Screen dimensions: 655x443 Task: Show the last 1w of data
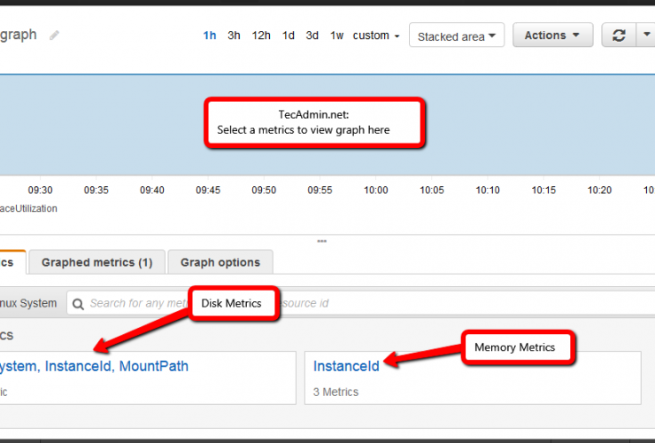tap(337, 35)
